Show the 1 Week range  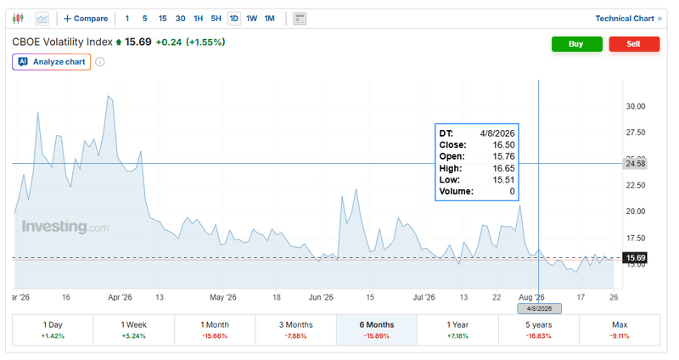point(134,330)
